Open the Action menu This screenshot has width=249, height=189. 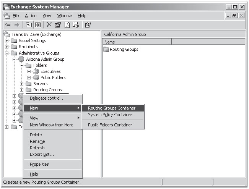[x=31, y=16]
